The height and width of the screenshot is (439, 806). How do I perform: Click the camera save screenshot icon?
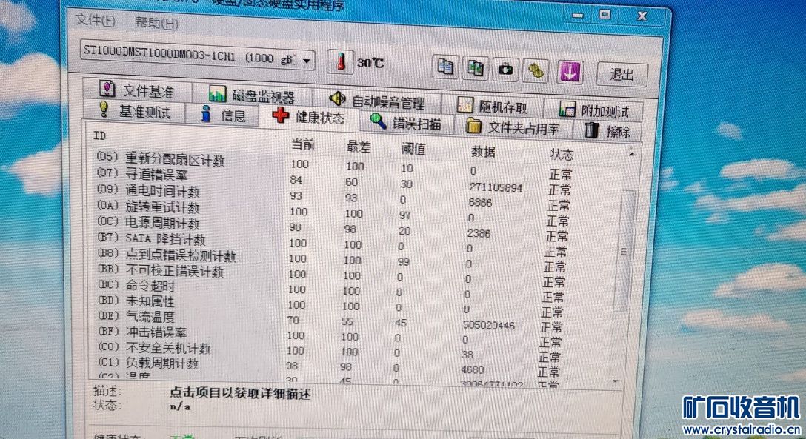click(506, 69)
